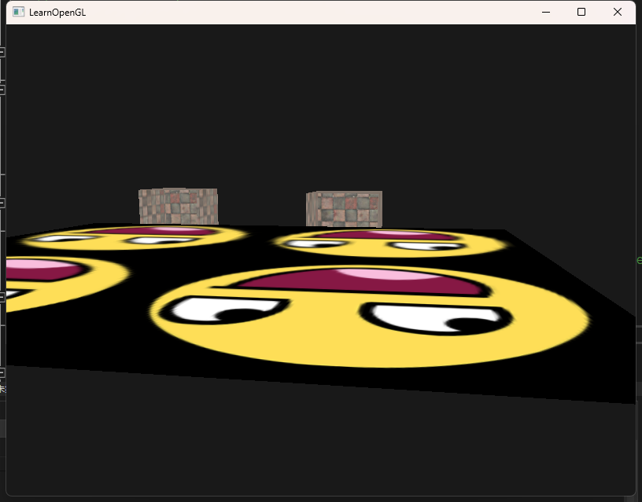
Task: Close the LearnOpenGL window
Action: point(618,12)
